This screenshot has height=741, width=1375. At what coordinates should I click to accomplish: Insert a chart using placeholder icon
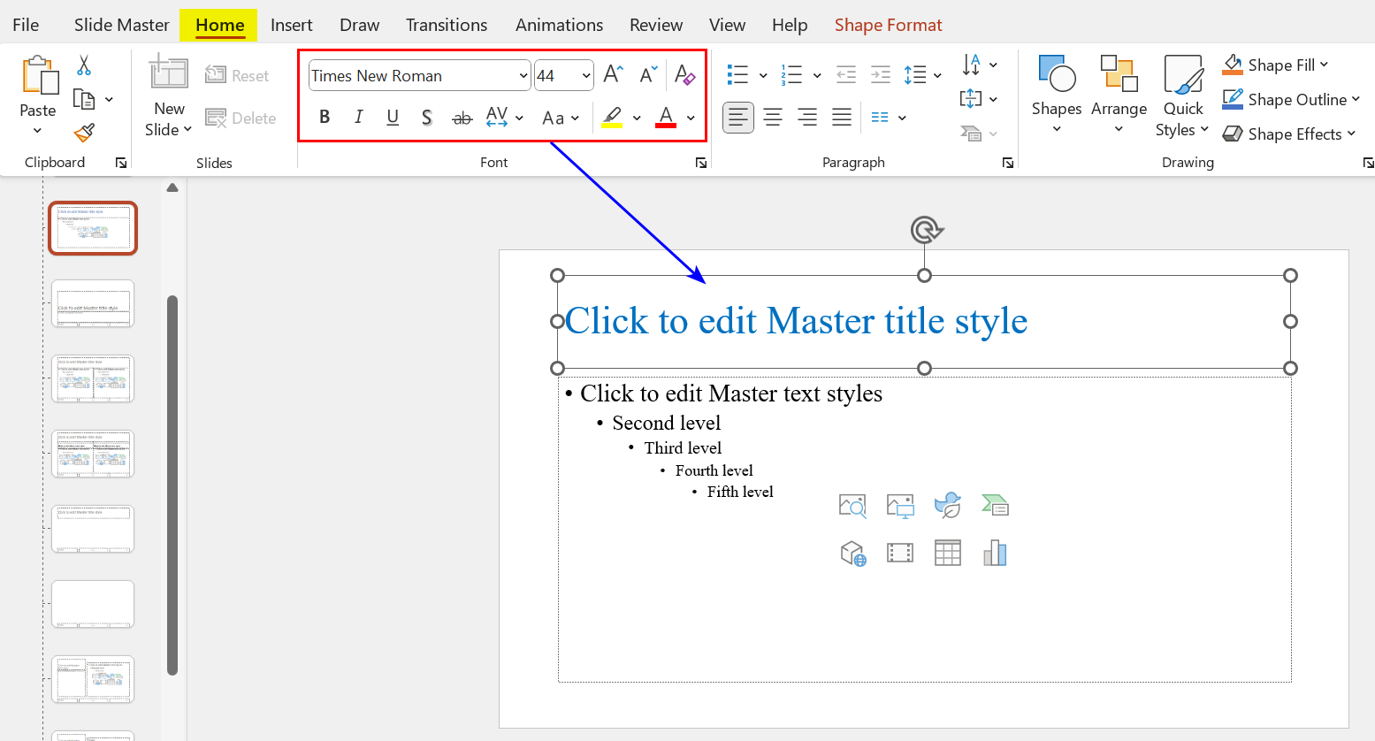tap(995, 554)
